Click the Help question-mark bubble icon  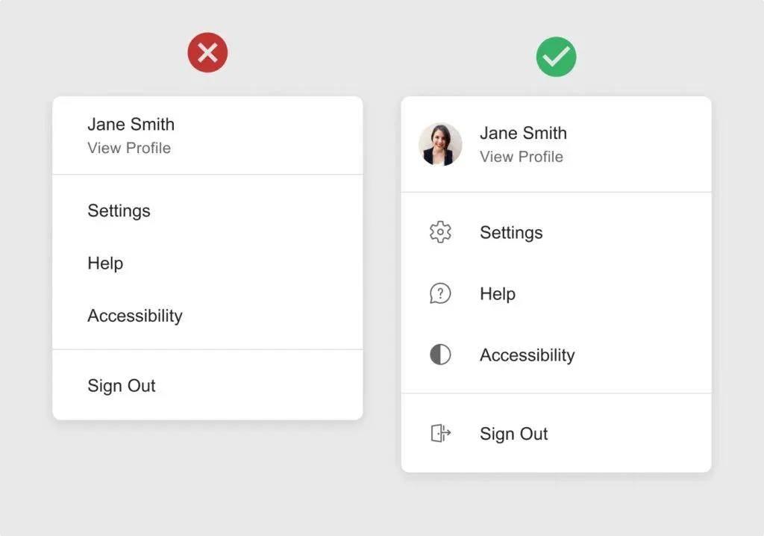pos(440,293)
